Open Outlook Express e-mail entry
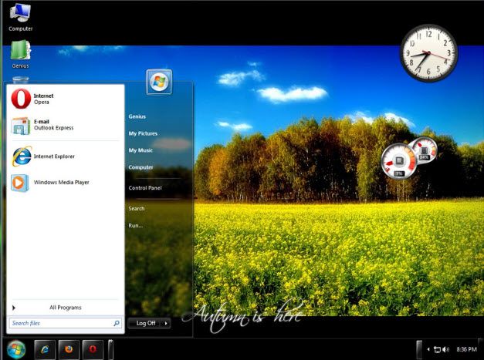Viewport: 484px width, 360px height. [x=66, y=125]
